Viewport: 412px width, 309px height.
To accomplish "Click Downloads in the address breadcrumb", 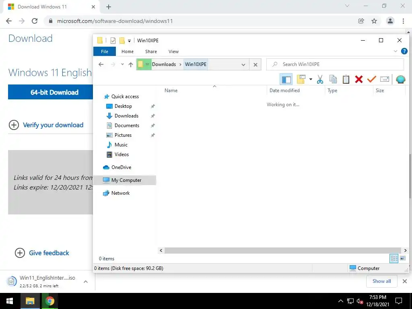I will click(x=164, y=64).
